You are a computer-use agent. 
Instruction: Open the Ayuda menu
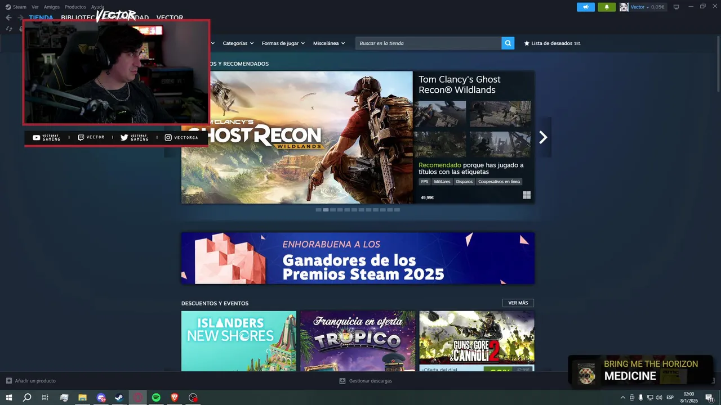(97, 7)
